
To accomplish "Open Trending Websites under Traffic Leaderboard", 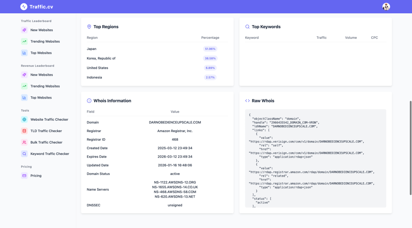I will [45, 41].
